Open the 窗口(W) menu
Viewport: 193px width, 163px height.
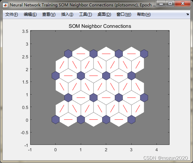(x=124, y=14)
